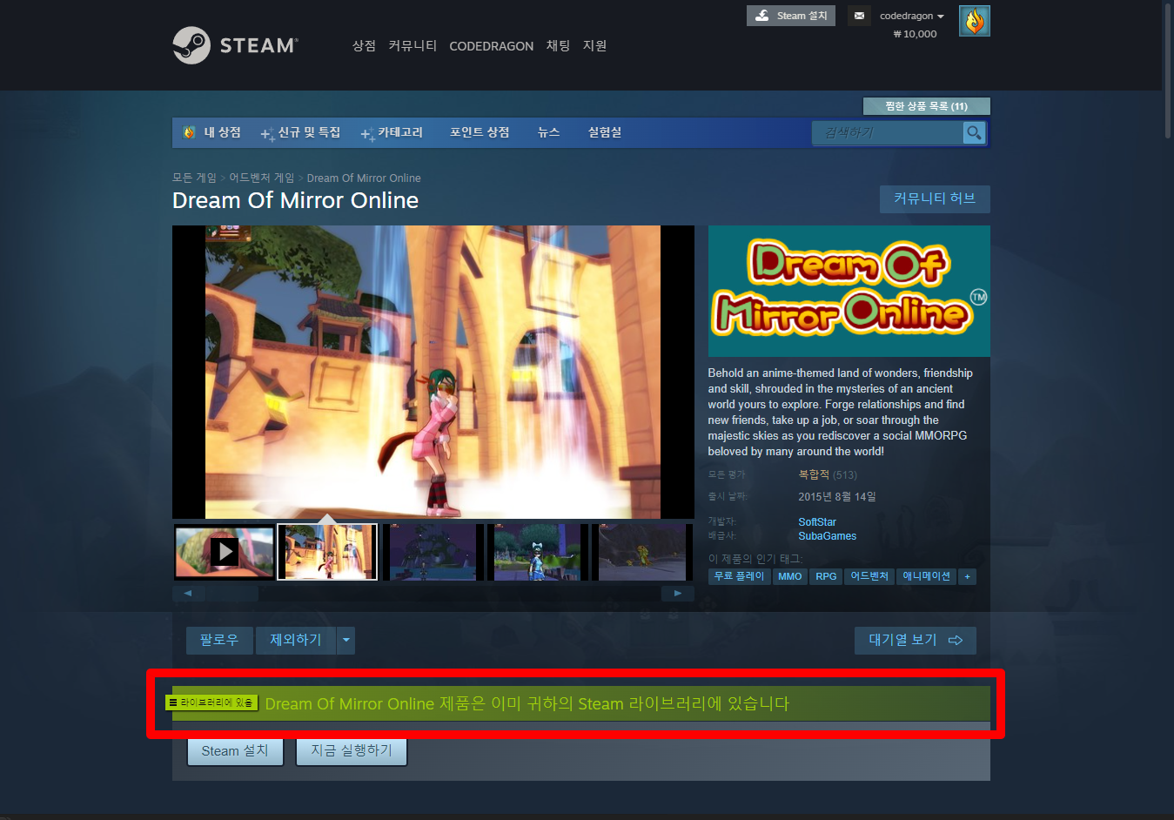1174x820 pixels.
Task: Open the CODEDRAGON profile menu
Action: (x=491, y=46)
